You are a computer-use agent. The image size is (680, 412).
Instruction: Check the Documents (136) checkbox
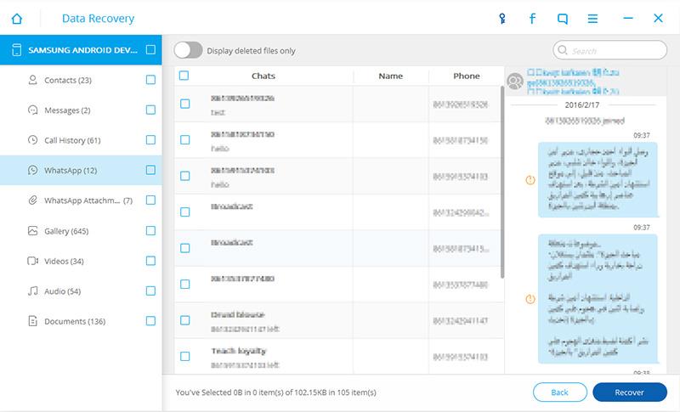pyautogui.click(x=150, y=321)
